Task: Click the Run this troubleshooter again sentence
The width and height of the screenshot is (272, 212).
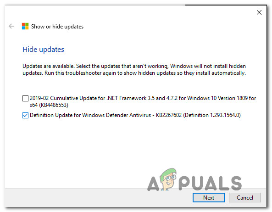Action: pos(145,73)
